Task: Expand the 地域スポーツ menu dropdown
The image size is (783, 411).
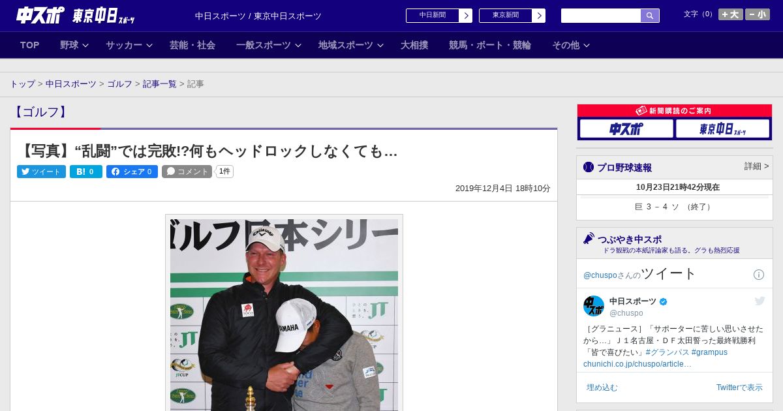Action: point(351,45)
